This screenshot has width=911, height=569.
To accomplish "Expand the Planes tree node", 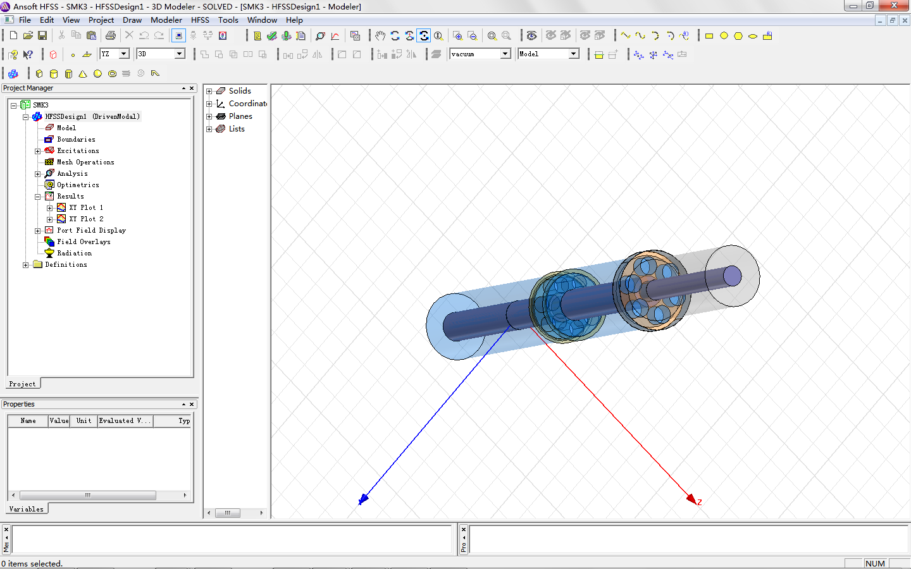I will point(209,116).
